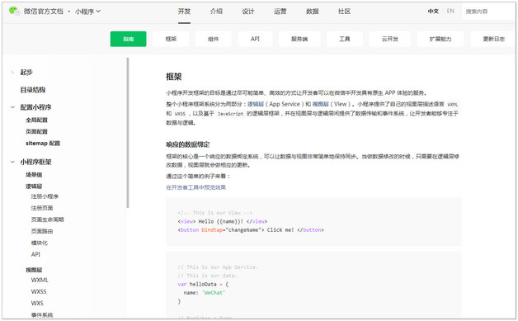Viewport: 518px width, 321px height.
Task: Open 视图层 sidebar item
Action: (34, 270)
